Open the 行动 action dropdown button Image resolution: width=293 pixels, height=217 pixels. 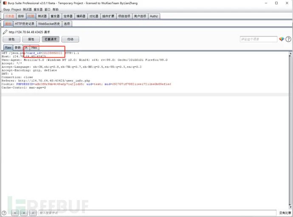70,39
